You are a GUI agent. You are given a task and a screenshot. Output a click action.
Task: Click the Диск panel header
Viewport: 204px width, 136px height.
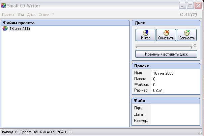(x=166, y=23)
